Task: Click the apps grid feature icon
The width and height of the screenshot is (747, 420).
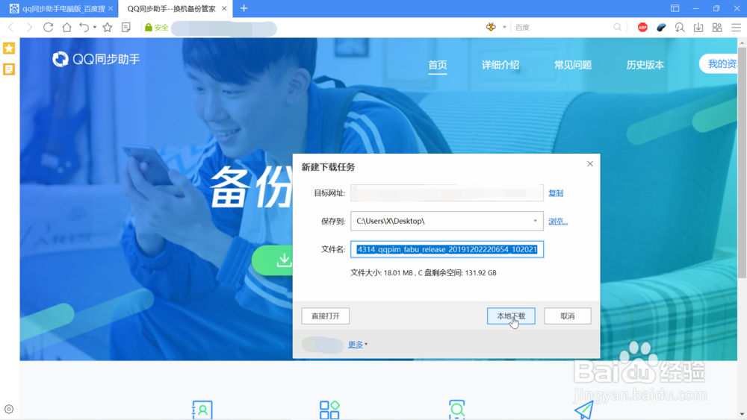Action: 329,410
